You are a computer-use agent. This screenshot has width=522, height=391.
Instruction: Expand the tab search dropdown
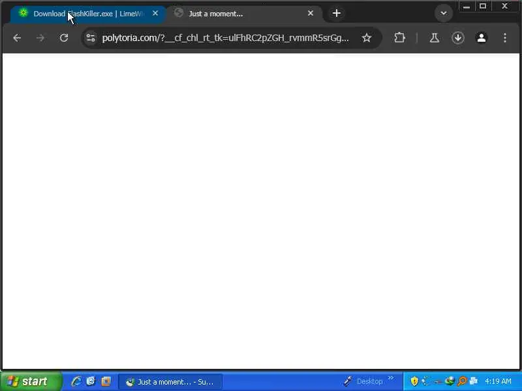tap(444, 13)
